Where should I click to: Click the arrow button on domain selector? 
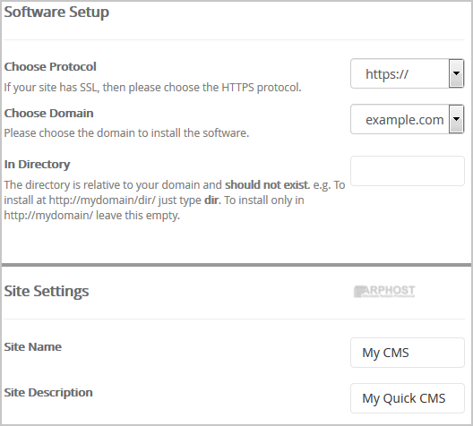click(x=456, y=119)
